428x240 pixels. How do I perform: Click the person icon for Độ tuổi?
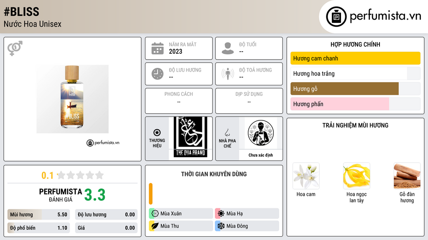pos(228,48)
